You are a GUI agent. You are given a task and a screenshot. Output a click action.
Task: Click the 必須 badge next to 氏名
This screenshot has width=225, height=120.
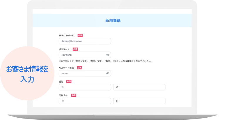69,81
